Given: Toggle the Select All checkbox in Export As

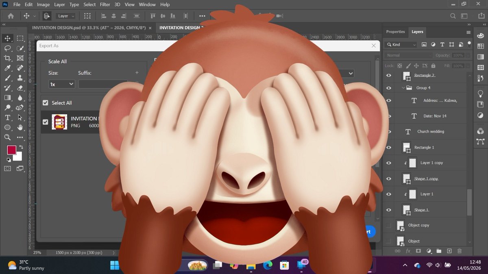Looking at the screenshot, I should click(46, 103).
